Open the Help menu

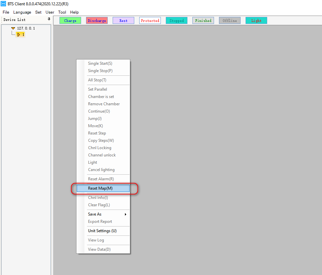[x=74, y=12]
